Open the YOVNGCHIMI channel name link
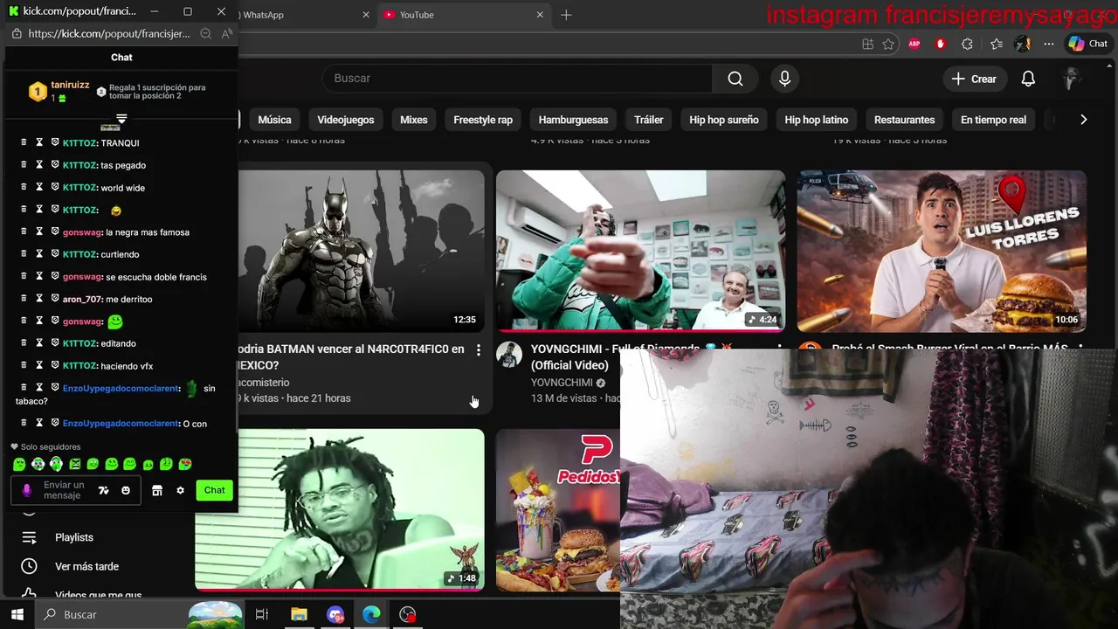The image size is (1118, 629). (x=562, y=383)
